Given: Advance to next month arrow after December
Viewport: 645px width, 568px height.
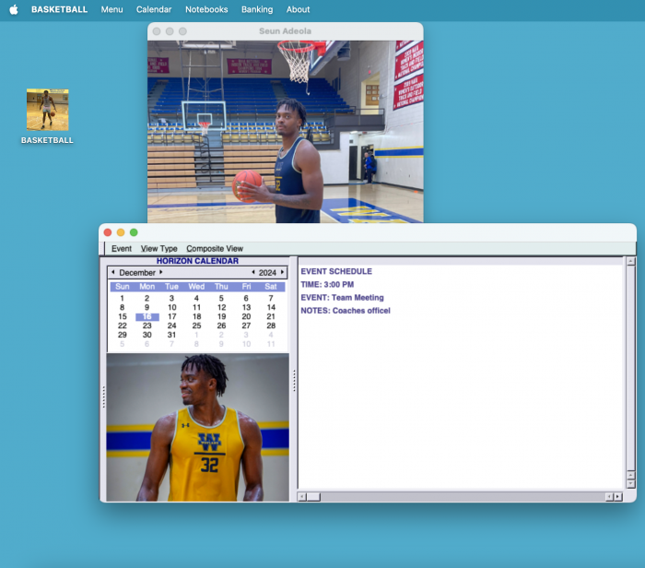Looking at the screenshot, I should (x=161, y=273).
